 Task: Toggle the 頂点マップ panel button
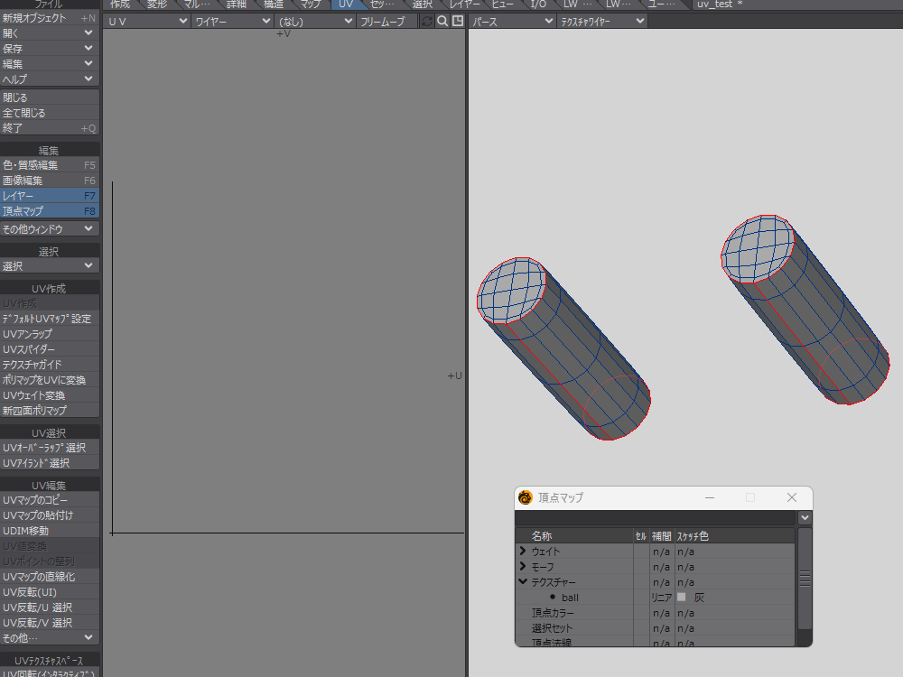50,211
